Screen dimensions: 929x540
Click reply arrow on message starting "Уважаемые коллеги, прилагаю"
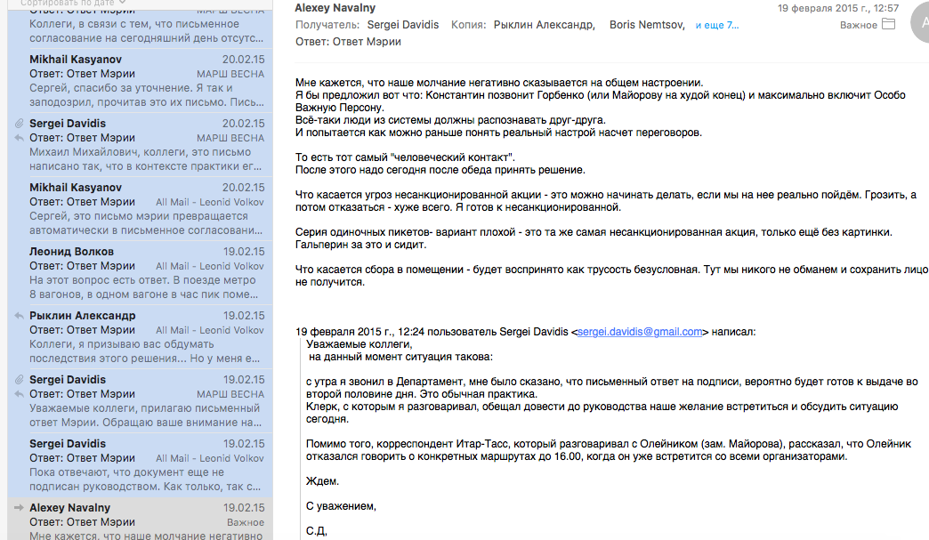tap(18, 394)
